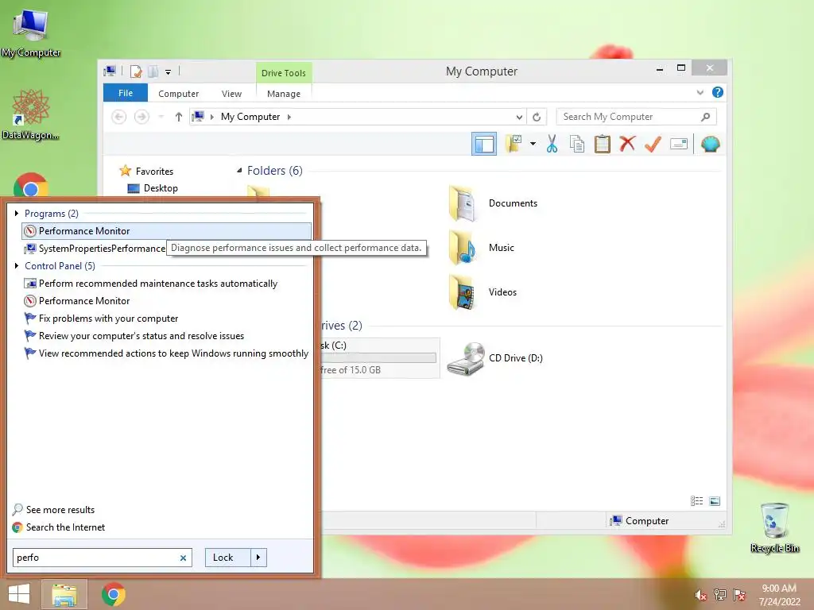Image resolution: width=814 pixels, height=610 pixels.
Task: Click the Rename icon in toolbar
Action: (x=679, y=144)
